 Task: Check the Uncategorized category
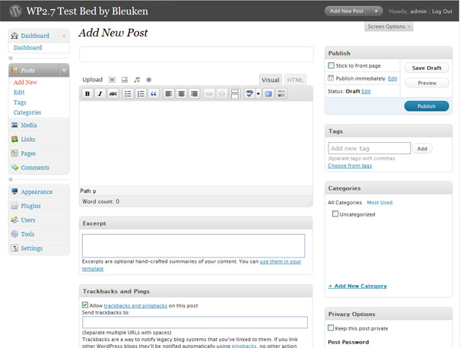[x=335, y=214]
